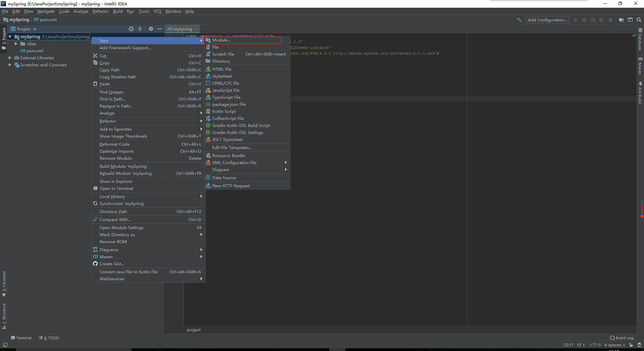Viewport: 644px width, 351px height.
Task: Select Reformat Code entry
Action: click(x=148, y=144)
